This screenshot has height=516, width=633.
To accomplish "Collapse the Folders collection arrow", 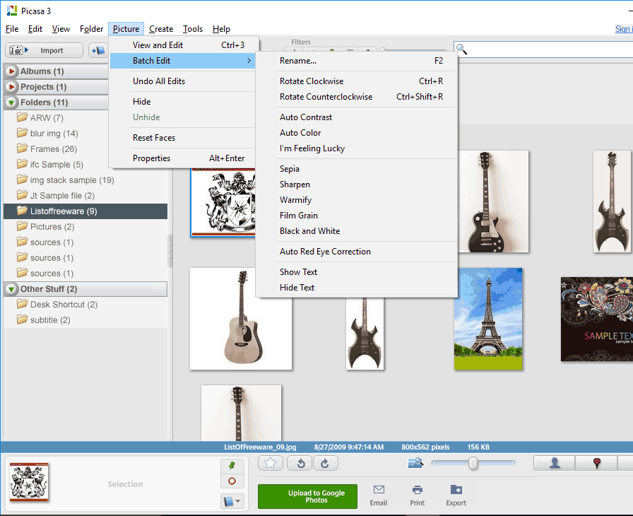I will pos(11,102).
